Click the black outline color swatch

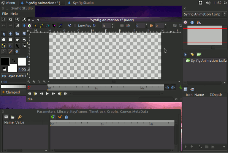[x=5, y=61]
